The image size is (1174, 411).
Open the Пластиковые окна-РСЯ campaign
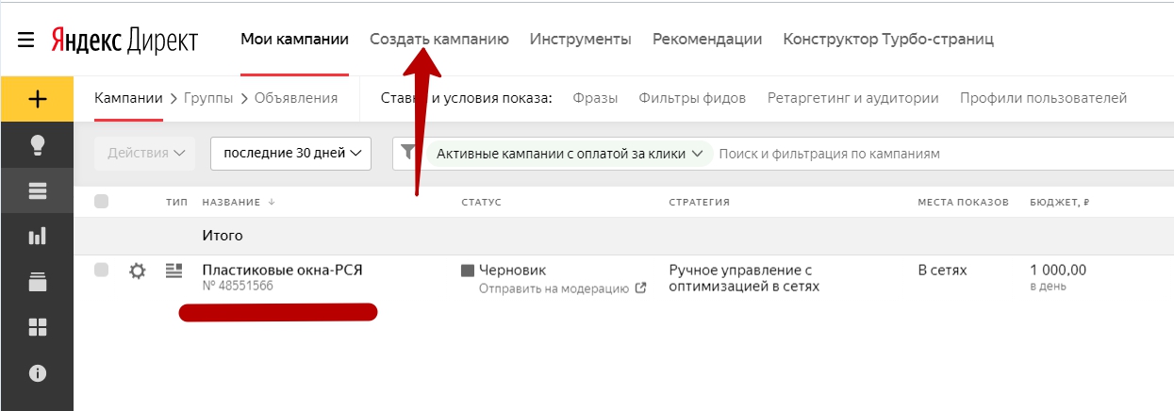click(x=283, y=270)
